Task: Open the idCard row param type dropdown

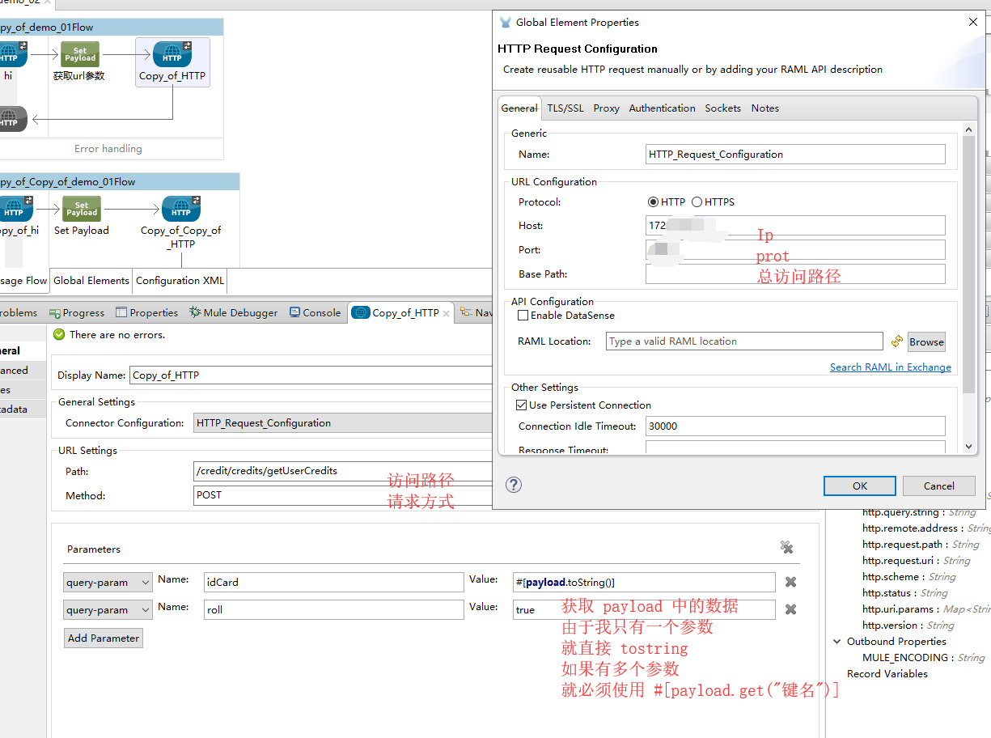Action: (x=108, y=582)
